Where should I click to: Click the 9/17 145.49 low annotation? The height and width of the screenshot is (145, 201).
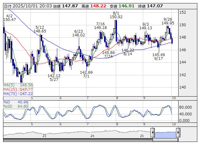point(159,56)
